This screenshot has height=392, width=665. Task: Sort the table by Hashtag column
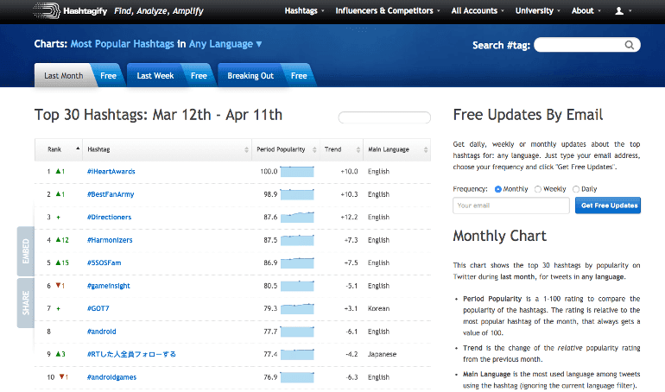pos(167,149)
